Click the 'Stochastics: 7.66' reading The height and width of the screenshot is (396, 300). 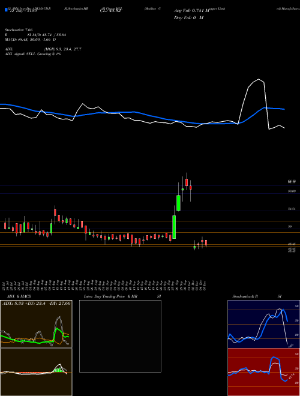coord(19,30)
